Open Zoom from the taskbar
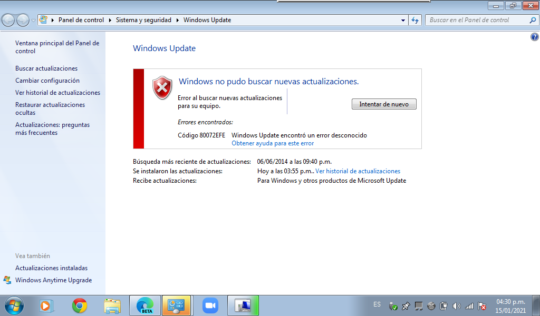Viewport: 540px width, 316px height. click(x=210, y=305)
